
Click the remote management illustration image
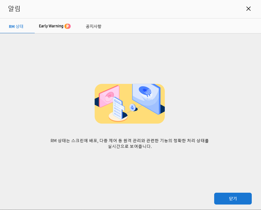130,104
